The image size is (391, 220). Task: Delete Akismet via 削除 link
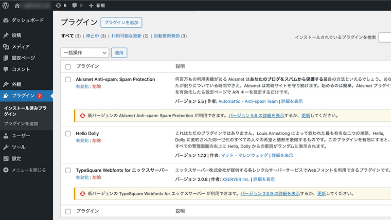coord(97,86)
